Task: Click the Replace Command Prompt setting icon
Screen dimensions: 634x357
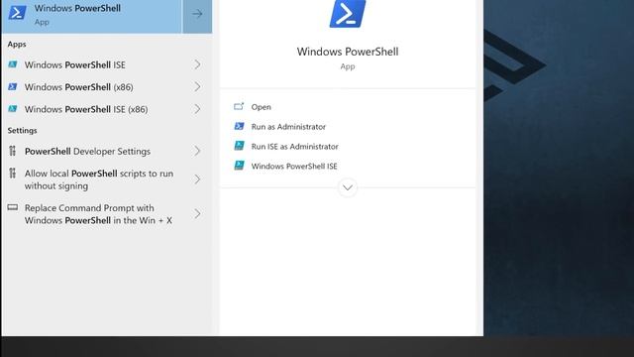Action: tap(13, 207)
